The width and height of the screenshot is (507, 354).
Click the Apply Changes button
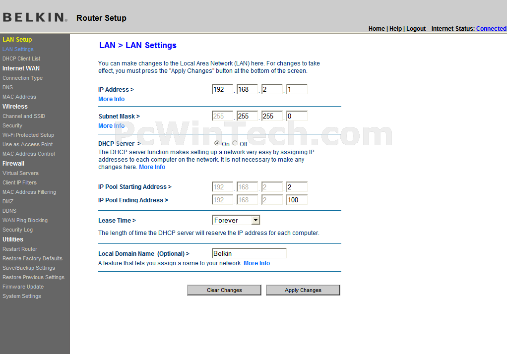(x=303, y=290)
